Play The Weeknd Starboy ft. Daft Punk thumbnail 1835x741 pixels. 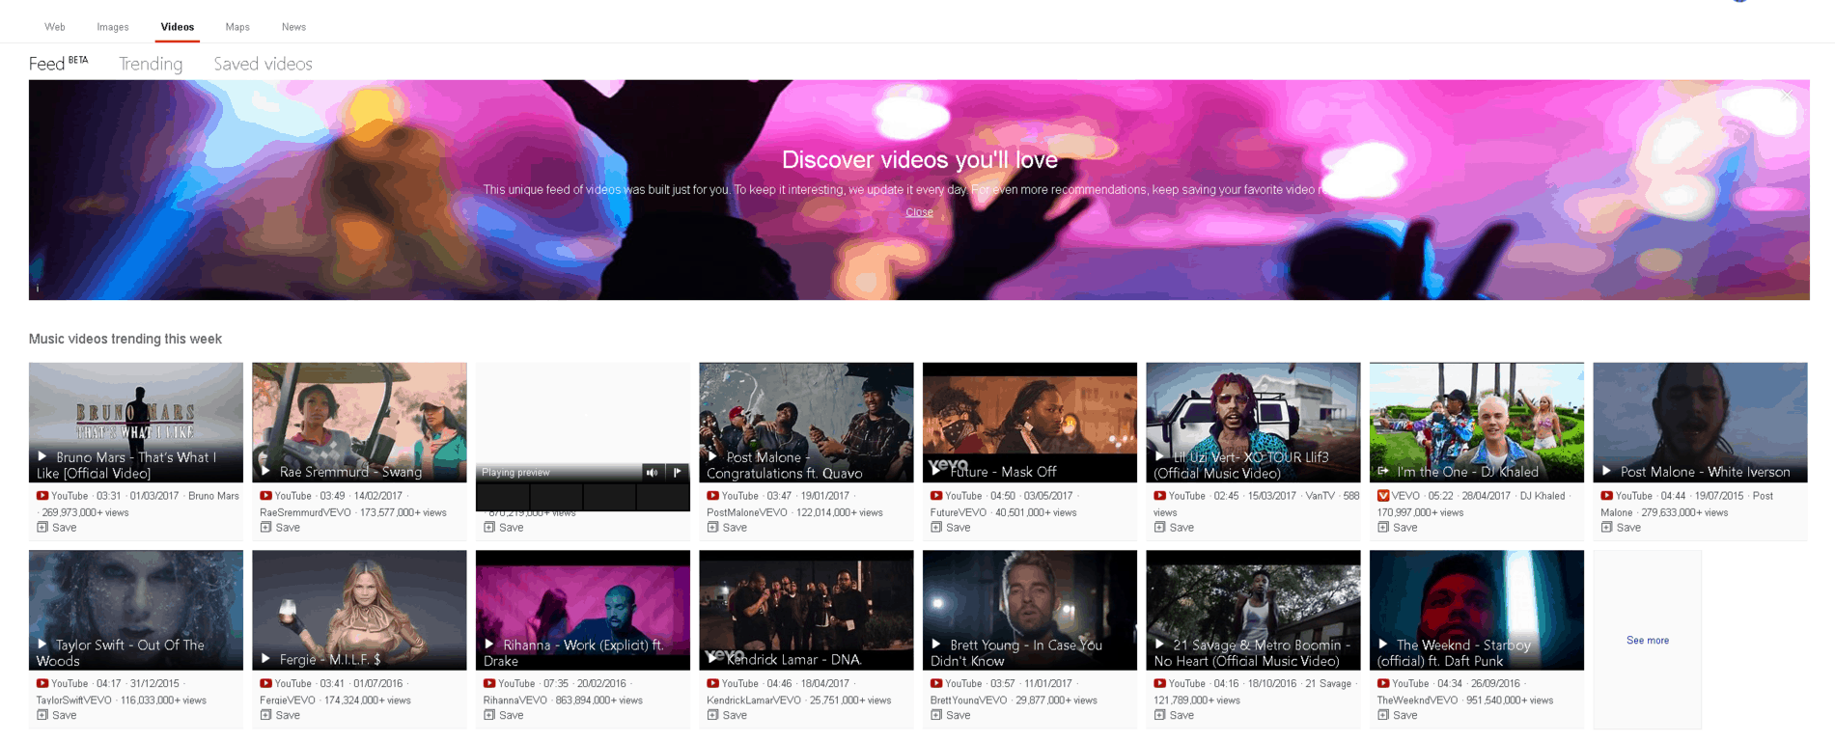tap(1477, 610)
